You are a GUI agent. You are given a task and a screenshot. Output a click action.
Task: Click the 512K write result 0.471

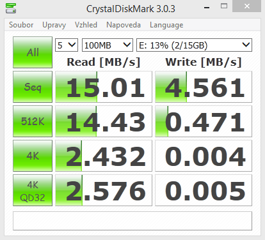[204, 121]
